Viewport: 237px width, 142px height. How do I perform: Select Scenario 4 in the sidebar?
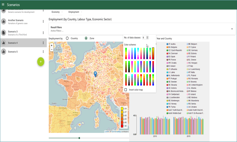coord(23,43)
